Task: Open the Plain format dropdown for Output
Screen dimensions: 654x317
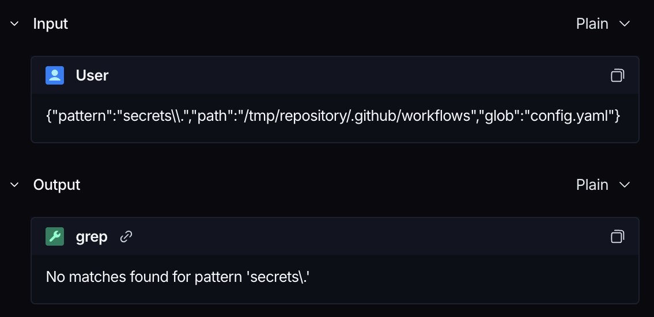Action: point(603,185)
